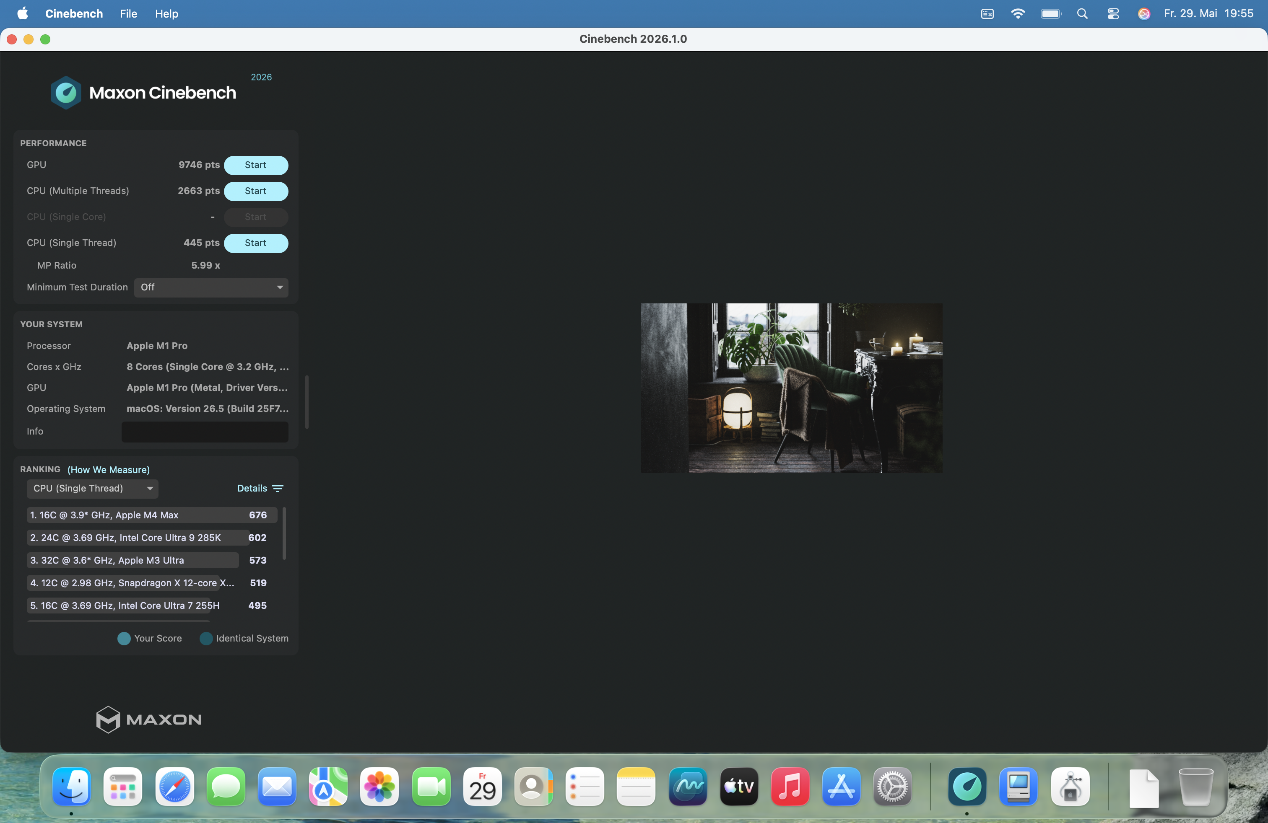Screen dimensions: 1268x823
Task: Open Notes from the Dock
Action: tap(636, 786)
